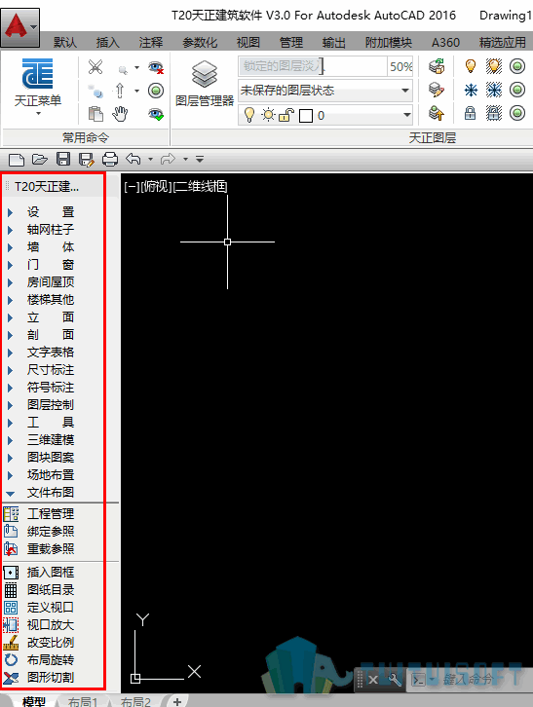The height and width of the screenshot is (707, 533).
Task: Expand the 轴网柱子 menu group
Action: (10, 230)
